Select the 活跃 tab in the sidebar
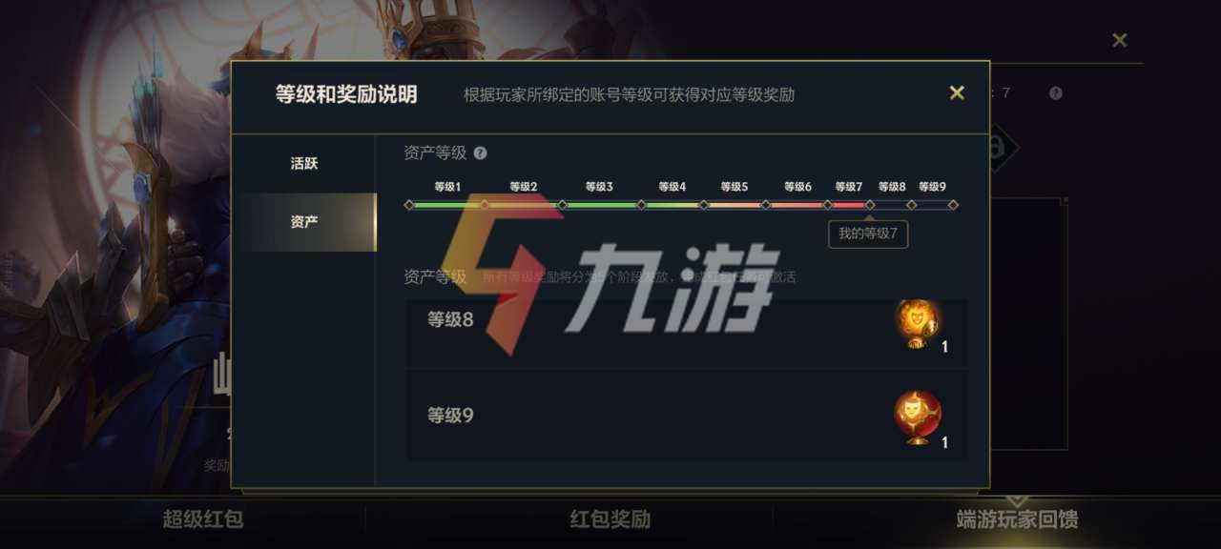Screen dimensions: 1221x549 point(304,163)
